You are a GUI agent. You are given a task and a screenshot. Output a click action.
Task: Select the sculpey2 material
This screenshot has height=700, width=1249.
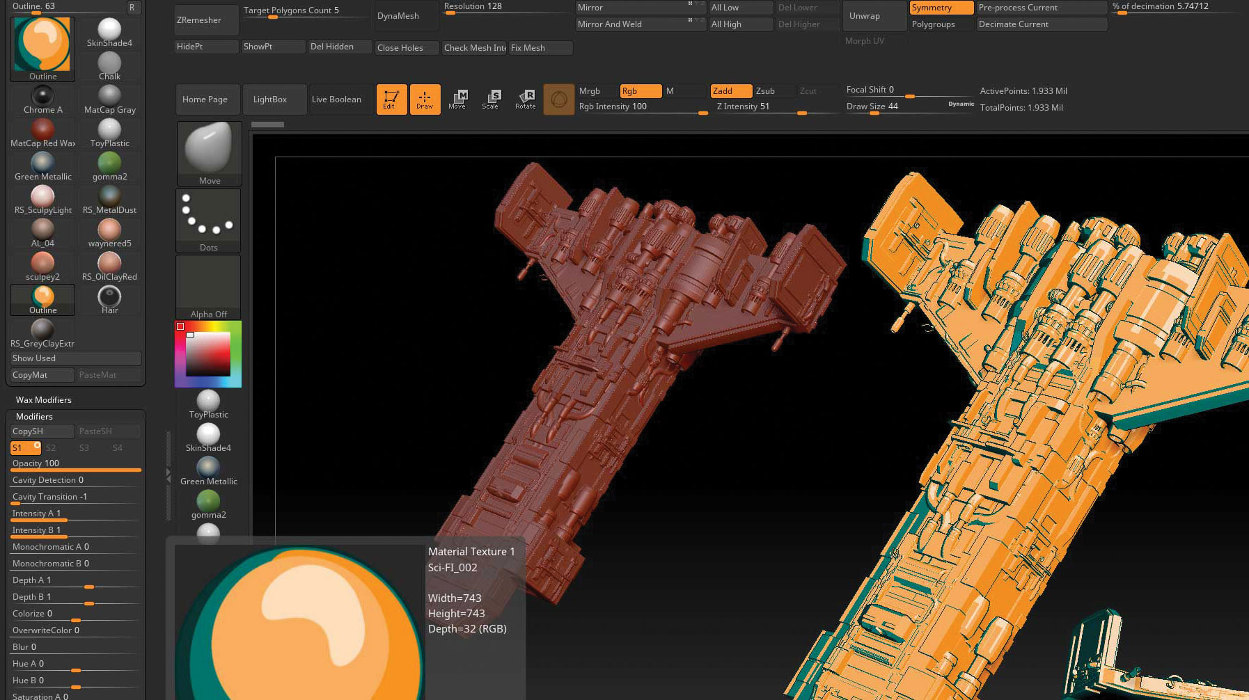[x=42, y=267]
